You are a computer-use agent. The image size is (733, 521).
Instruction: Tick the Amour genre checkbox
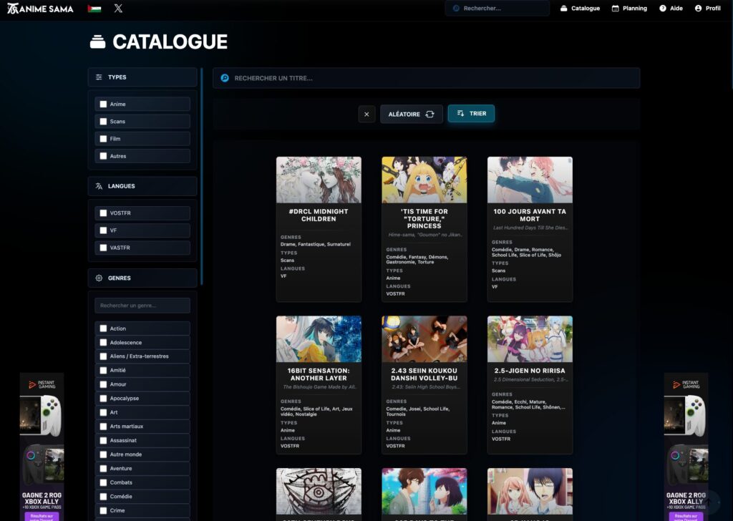(x=103, y=384)
